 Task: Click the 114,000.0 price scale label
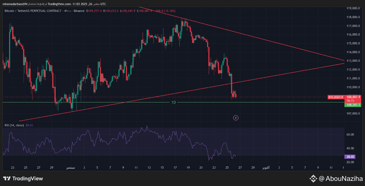point(354,52)
